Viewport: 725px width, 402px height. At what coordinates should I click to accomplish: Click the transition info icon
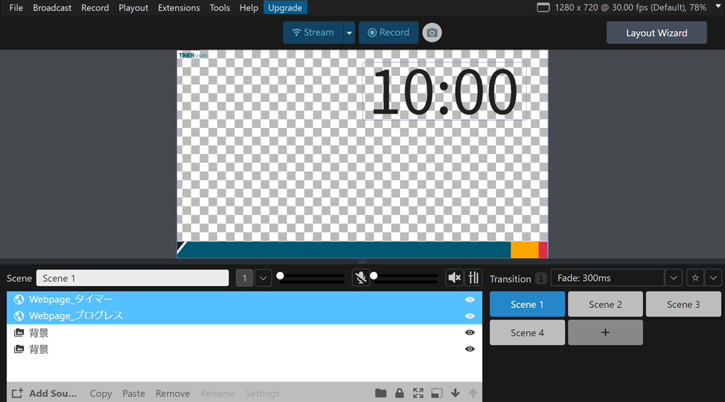[540, 279]
